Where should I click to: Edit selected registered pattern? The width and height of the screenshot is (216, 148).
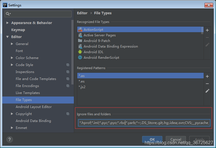click(x=207, y=91)
